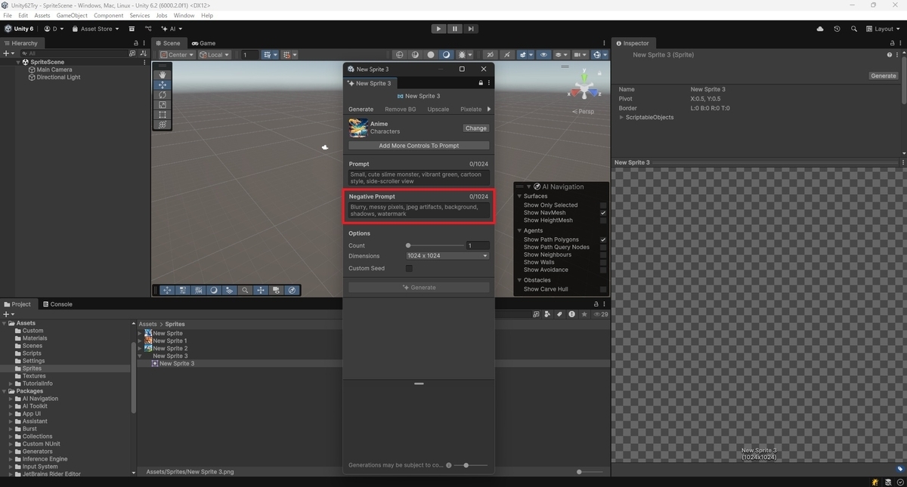907x487 pixels.
Task: Click the Play button in top toolbar
Action: tap(439, 29)
